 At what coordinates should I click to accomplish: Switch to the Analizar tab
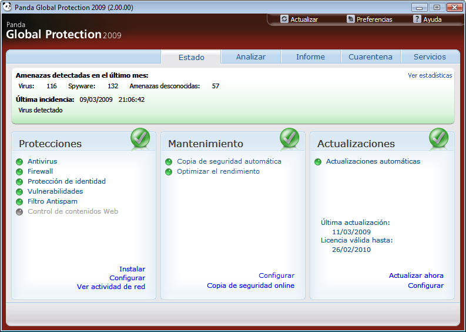[251, 57]
